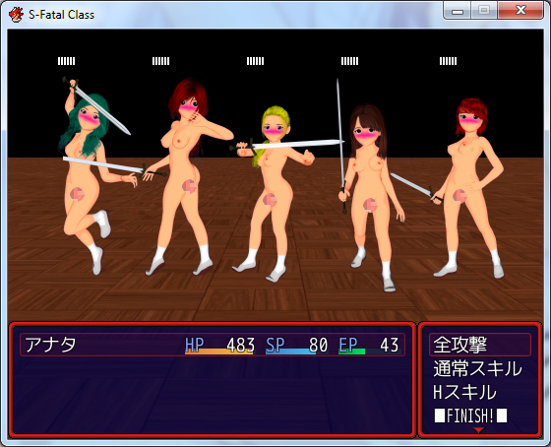Select the 全攻撃 command

tap(480, 345)
